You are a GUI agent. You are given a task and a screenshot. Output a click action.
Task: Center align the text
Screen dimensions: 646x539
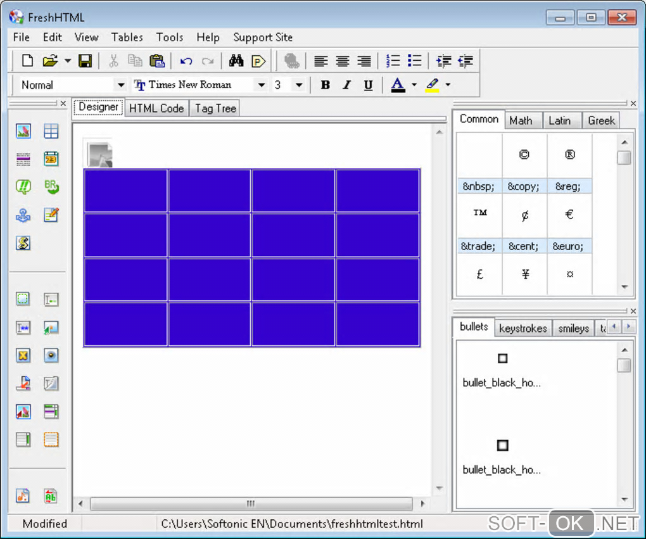pos(343,61)
